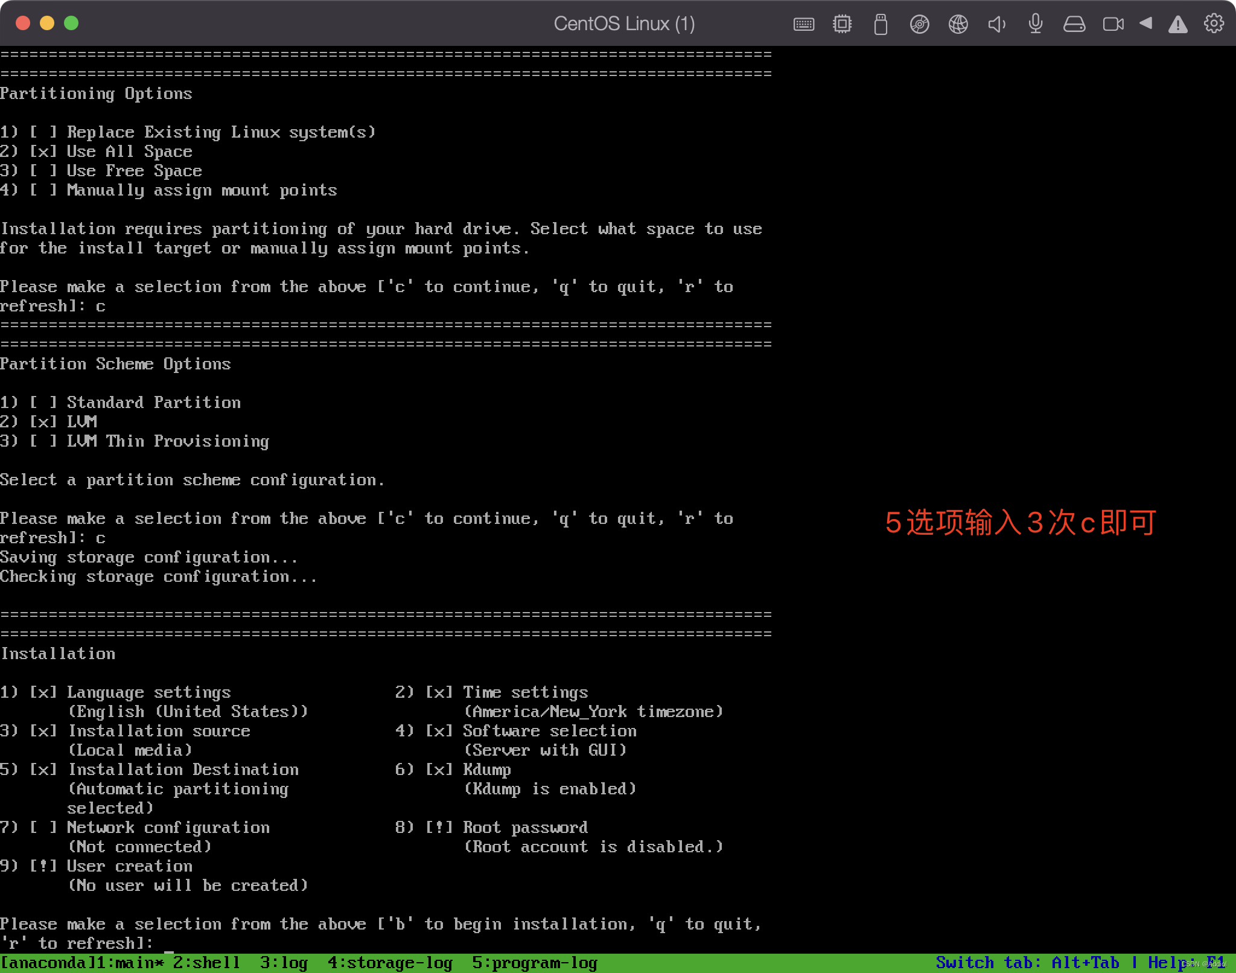Open the CD/DVD disc icon
This screenshot has width=1236, height=973.
tap(919, 24)
